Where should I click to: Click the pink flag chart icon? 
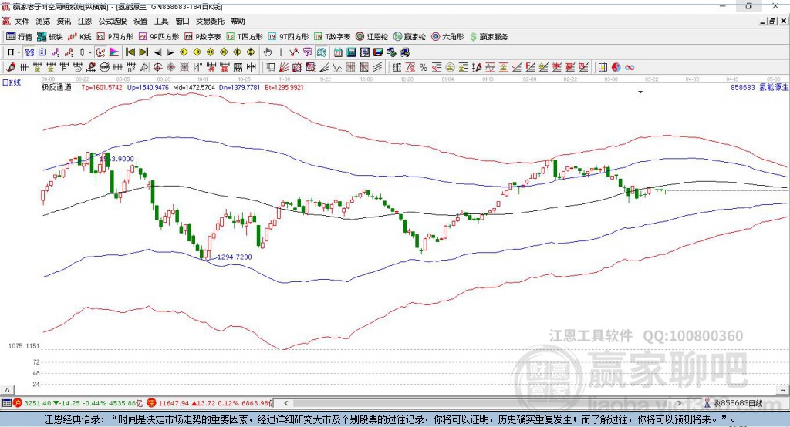click(114, 52)
